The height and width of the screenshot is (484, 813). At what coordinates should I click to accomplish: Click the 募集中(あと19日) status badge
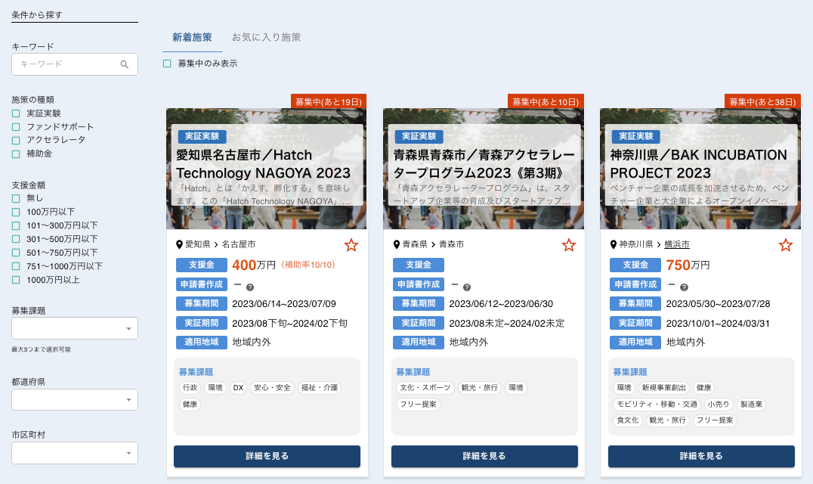pyautogui.click(x=329, y=101)
